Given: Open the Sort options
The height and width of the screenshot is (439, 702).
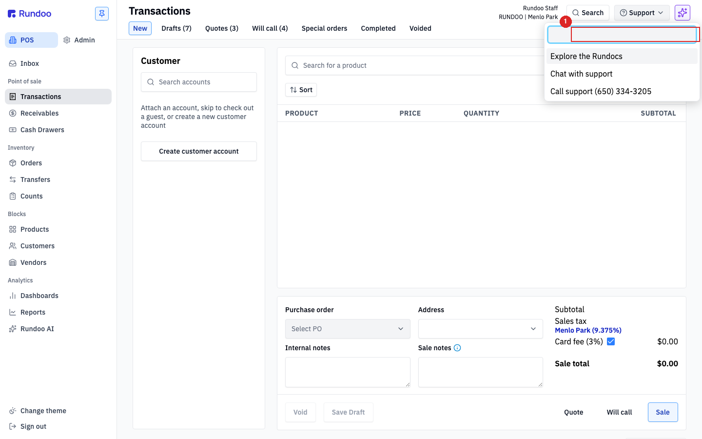Looking at the screenshot, I should pyautogui.click(x=301, y=90).
